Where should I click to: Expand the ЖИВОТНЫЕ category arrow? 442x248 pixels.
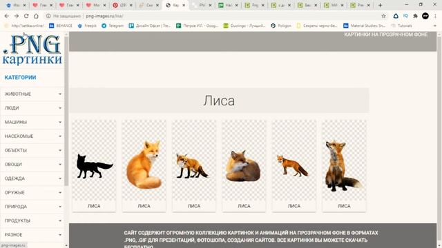point(60,94)
